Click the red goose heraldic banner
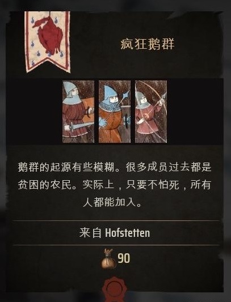This screenshot has height=302, width=231. (x=48, y=41)
